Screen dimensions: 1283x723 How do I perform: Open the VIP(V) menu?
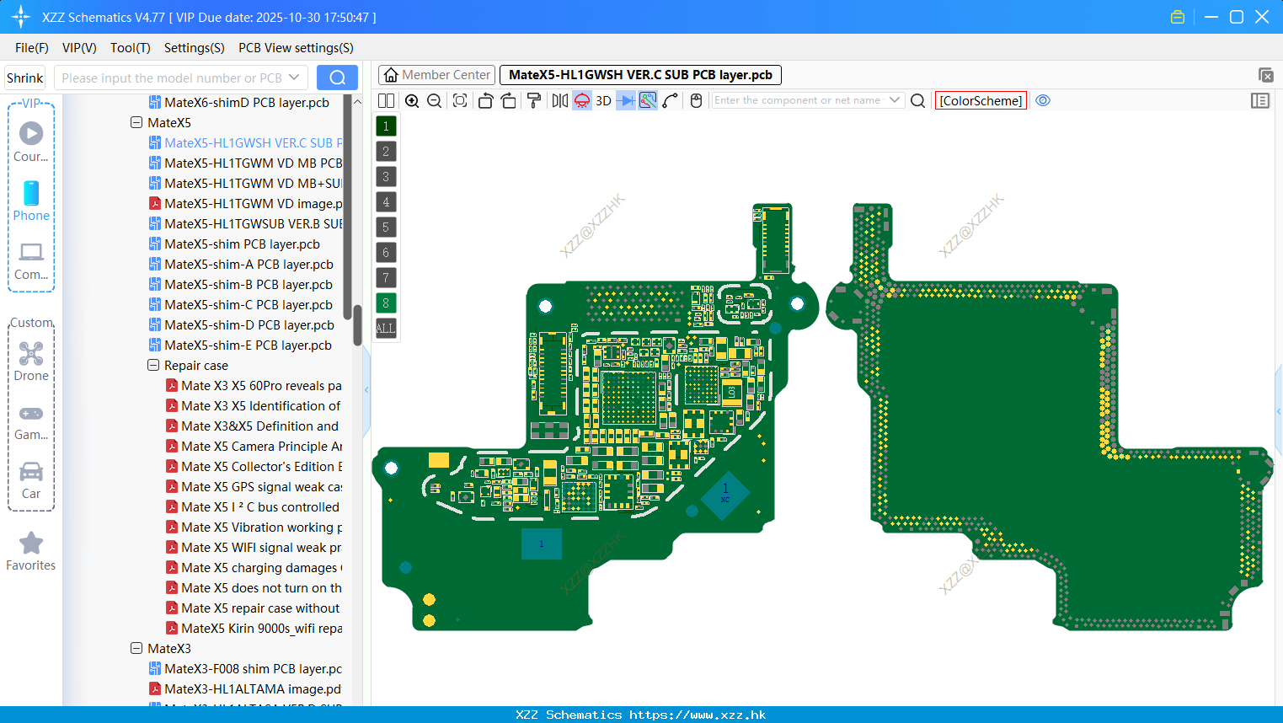pyautogui.click(x=79, y=48)
